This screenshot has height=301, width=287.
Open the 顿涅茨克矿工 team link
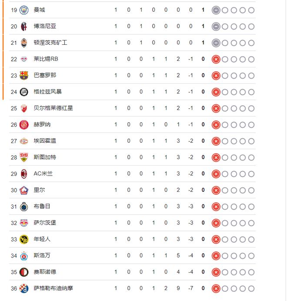[x=50, y=43]
